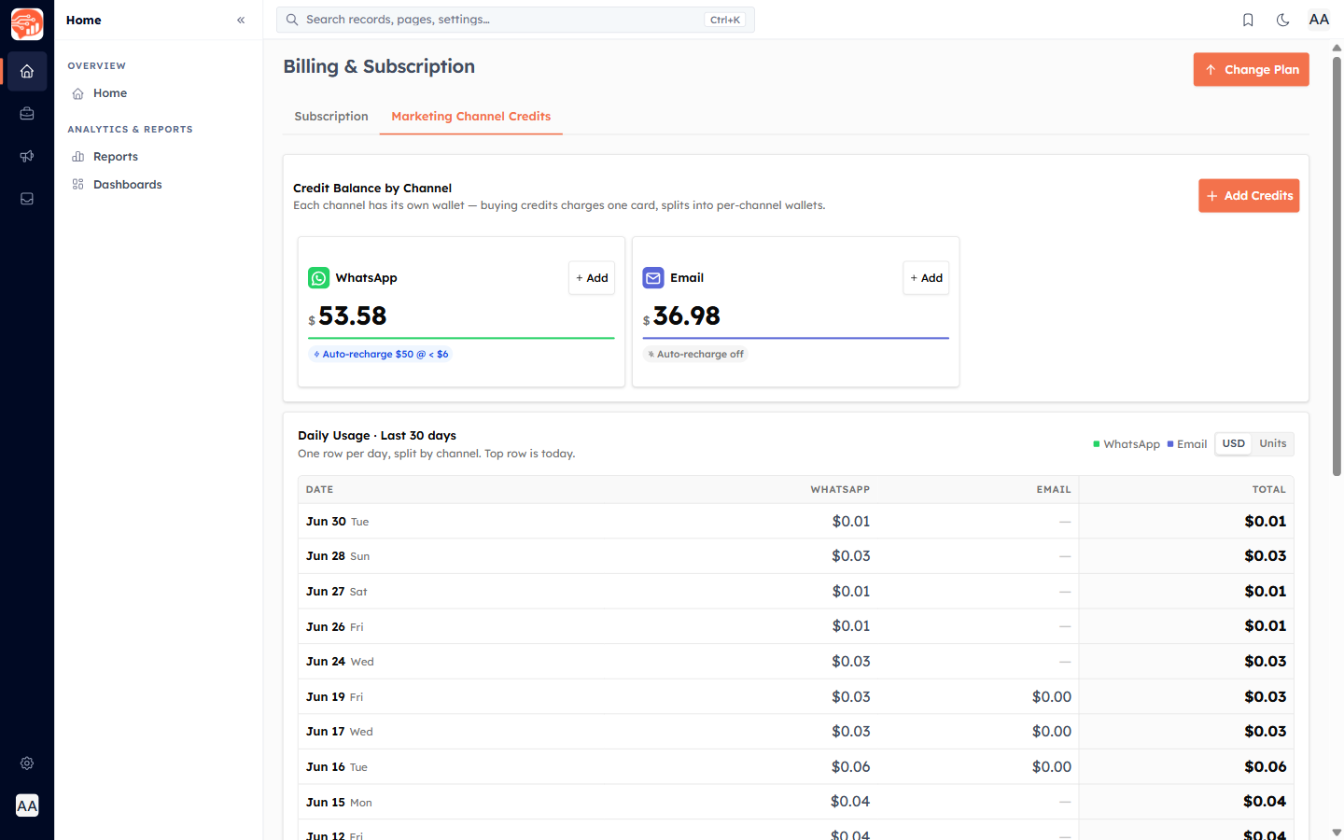Screen dimensions: 1344x840
Task: Toggle dark mode moon icon
Action: coord(1283,20)
